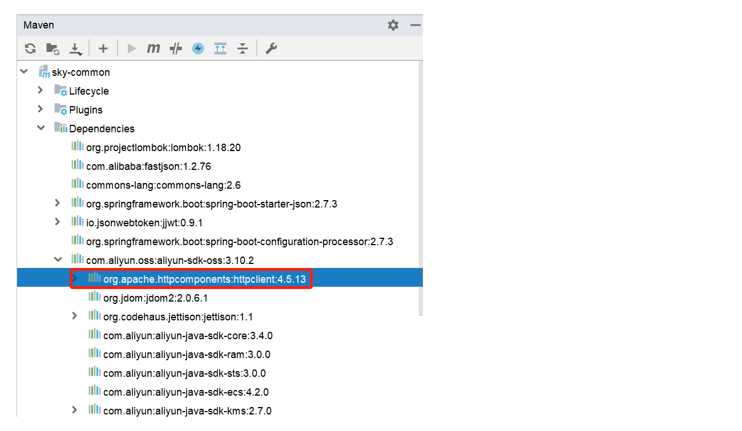Execute a Maven goal using m icon

153,48
